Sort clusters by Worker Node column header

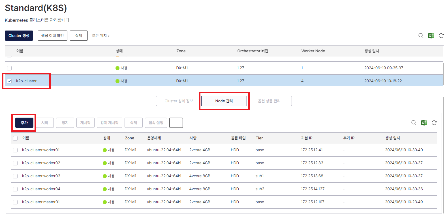[x=313, y=51]
